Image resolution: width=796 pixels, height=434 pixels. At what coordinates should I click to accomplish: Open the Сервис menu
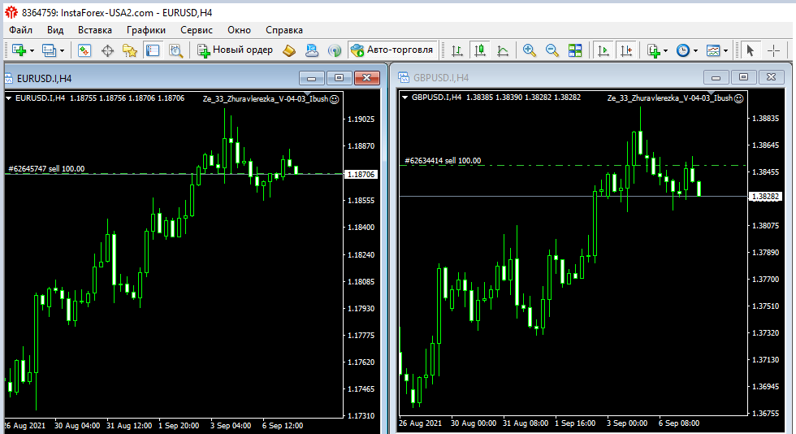pos(197,30)
